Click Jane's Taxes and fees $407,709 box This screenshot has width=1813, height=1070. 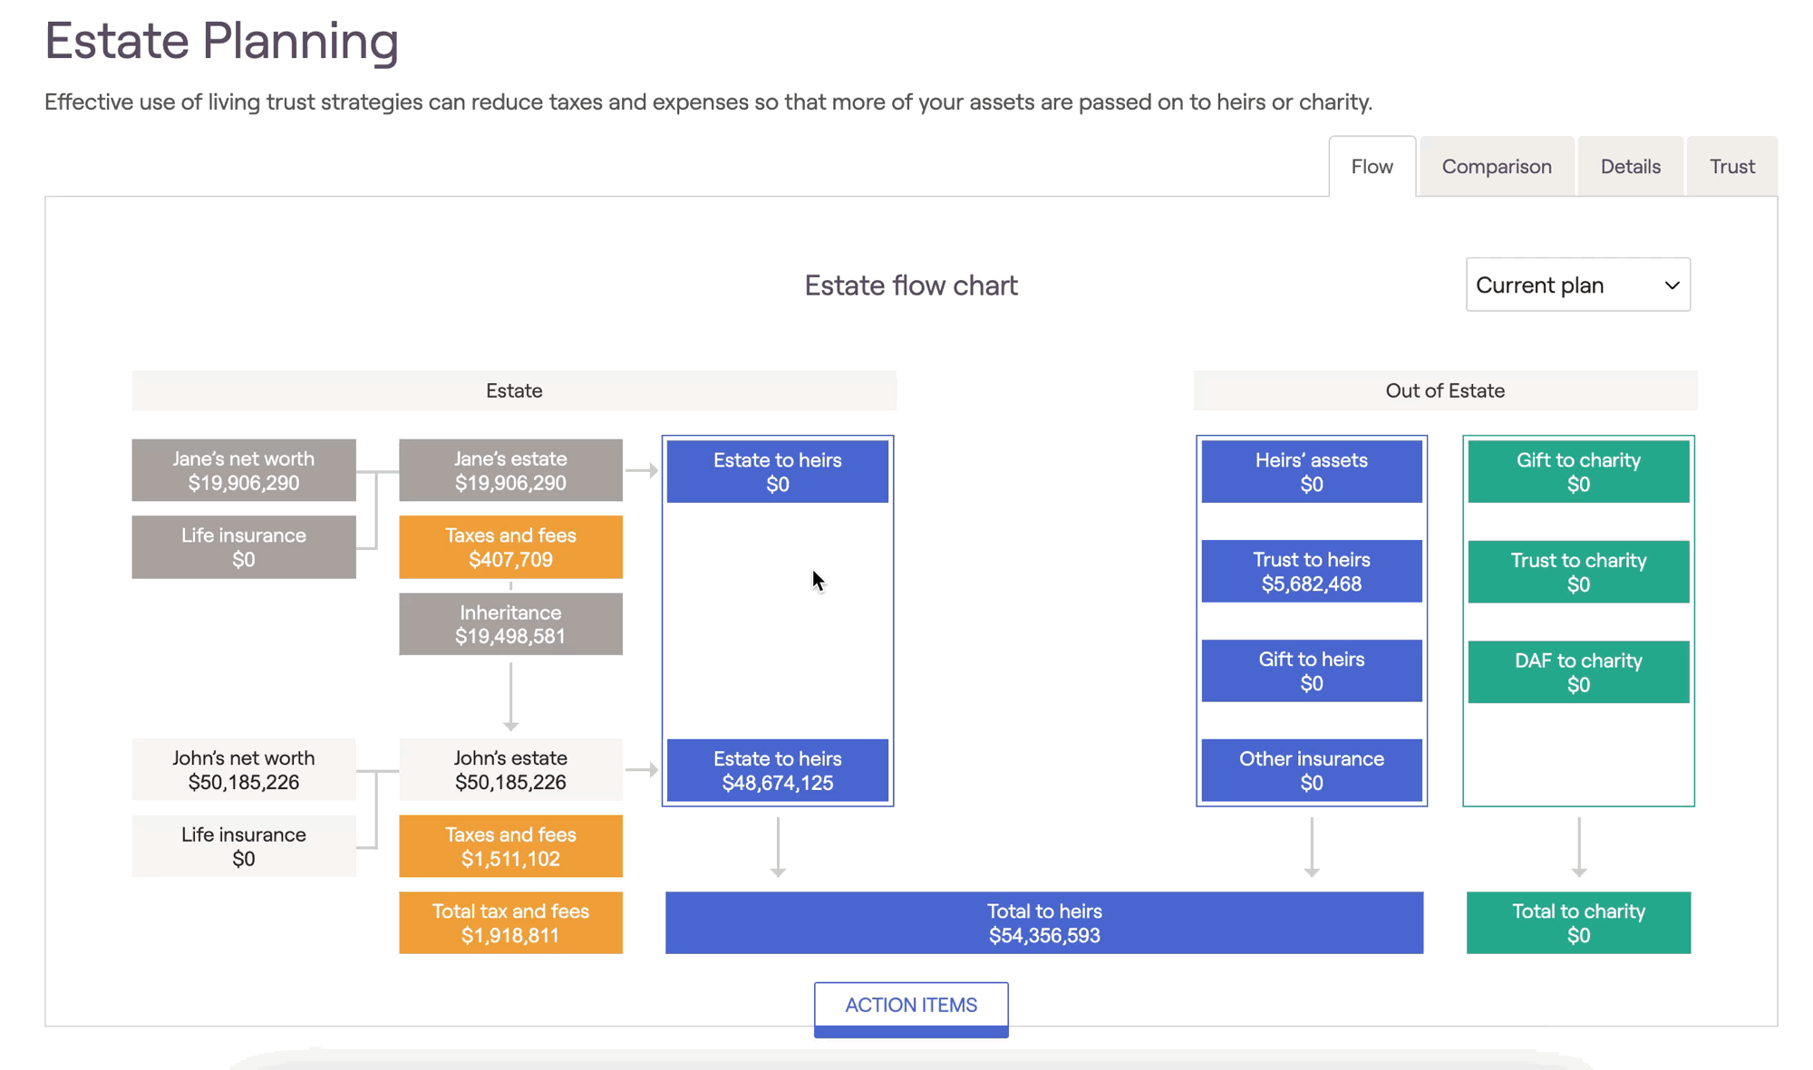pyautogui.click(x=510, y=547)
